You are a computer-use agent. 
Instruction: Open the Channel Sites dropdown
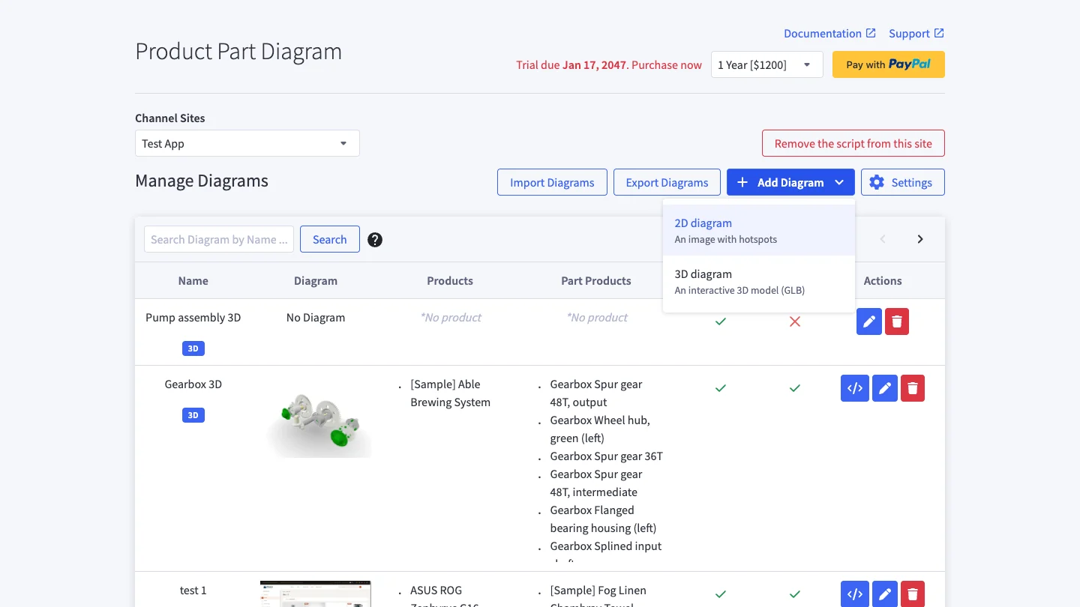pyautogui.click(x=247, y=143)
